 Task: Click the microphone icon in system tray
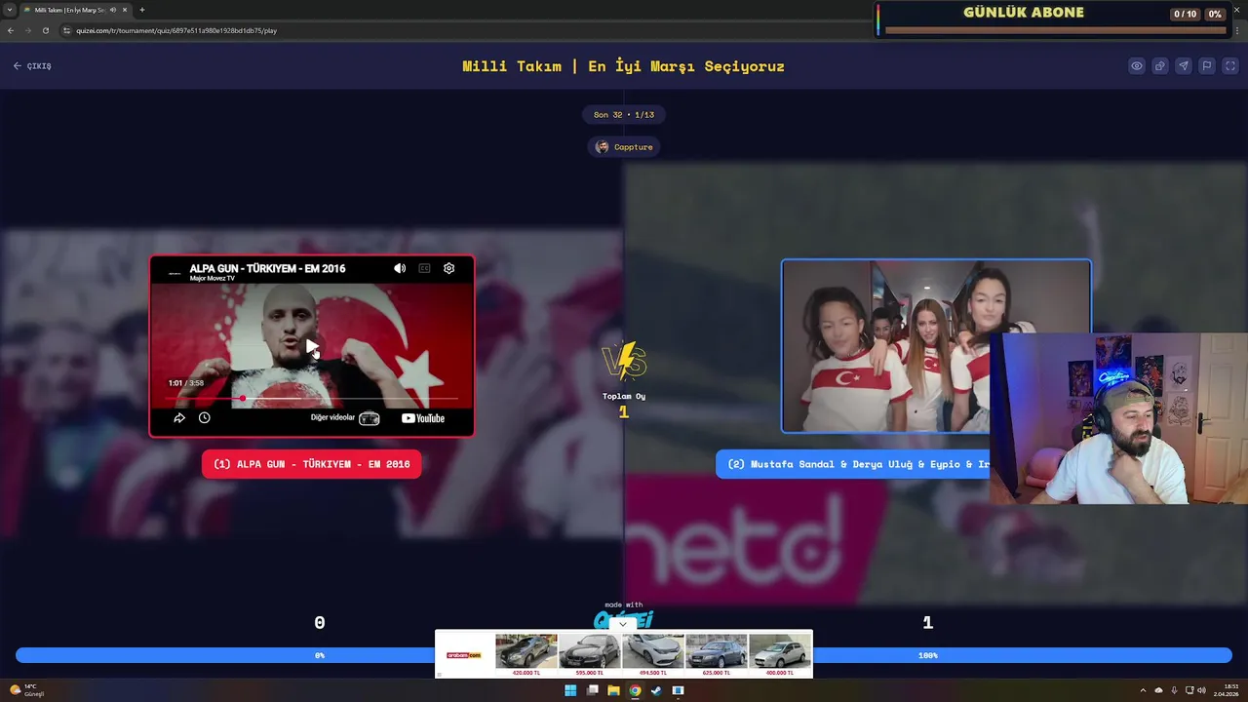tap(1174, 690)
